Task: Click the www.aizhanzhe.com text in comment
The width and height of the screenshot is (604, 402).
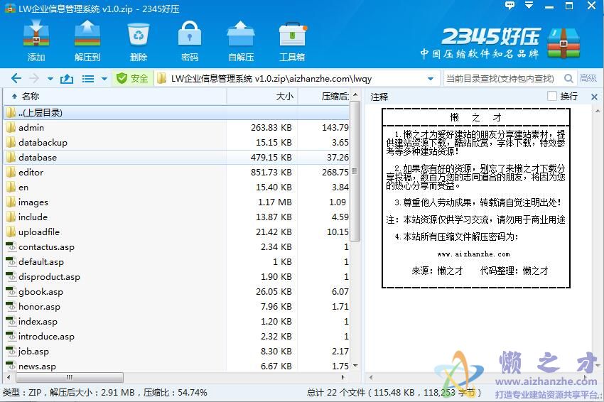Action: click(x=473, y=254)
